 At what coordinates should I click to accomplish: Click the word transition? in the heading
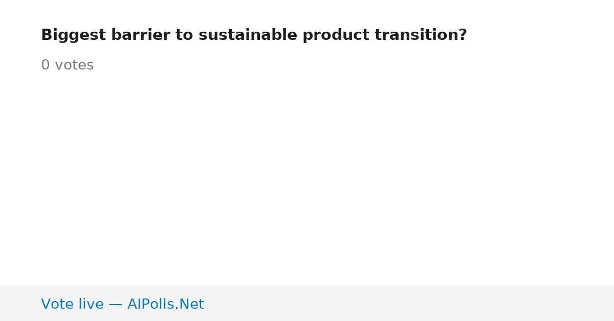coord(421,35)
